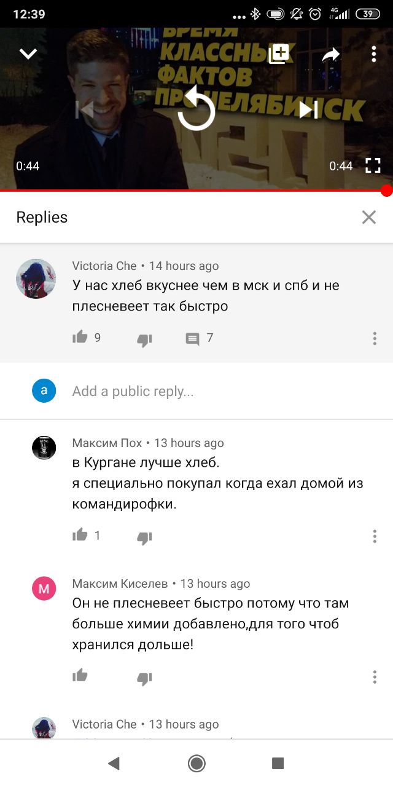
Task: Open options menu for Victoria Che's comment
Action: [375, 338]
